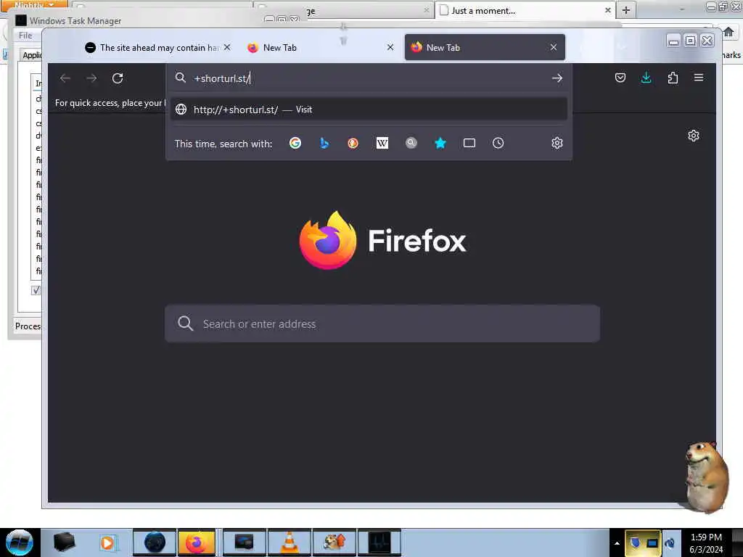Screen dimensions: 743x557
Task: Show hidden tray icons arrow
Action: click(617, 543)
